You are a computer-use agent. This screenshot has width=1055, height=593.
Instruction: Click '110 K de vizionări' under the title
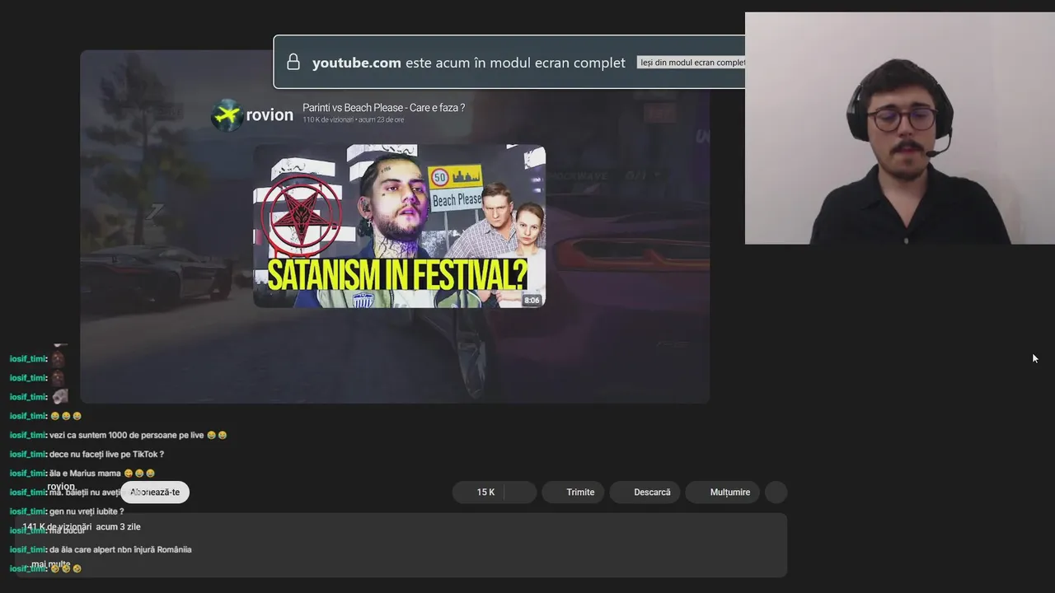click(328, 120)
